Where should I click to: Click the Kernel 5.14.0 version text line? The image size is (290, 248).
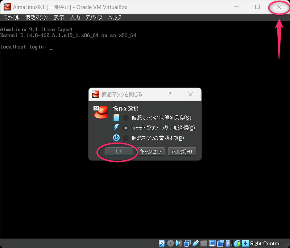pos(68,35)
